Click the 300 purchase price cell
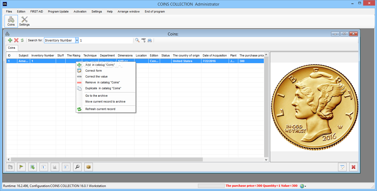The image size is (377, 191). click(251, 61)
